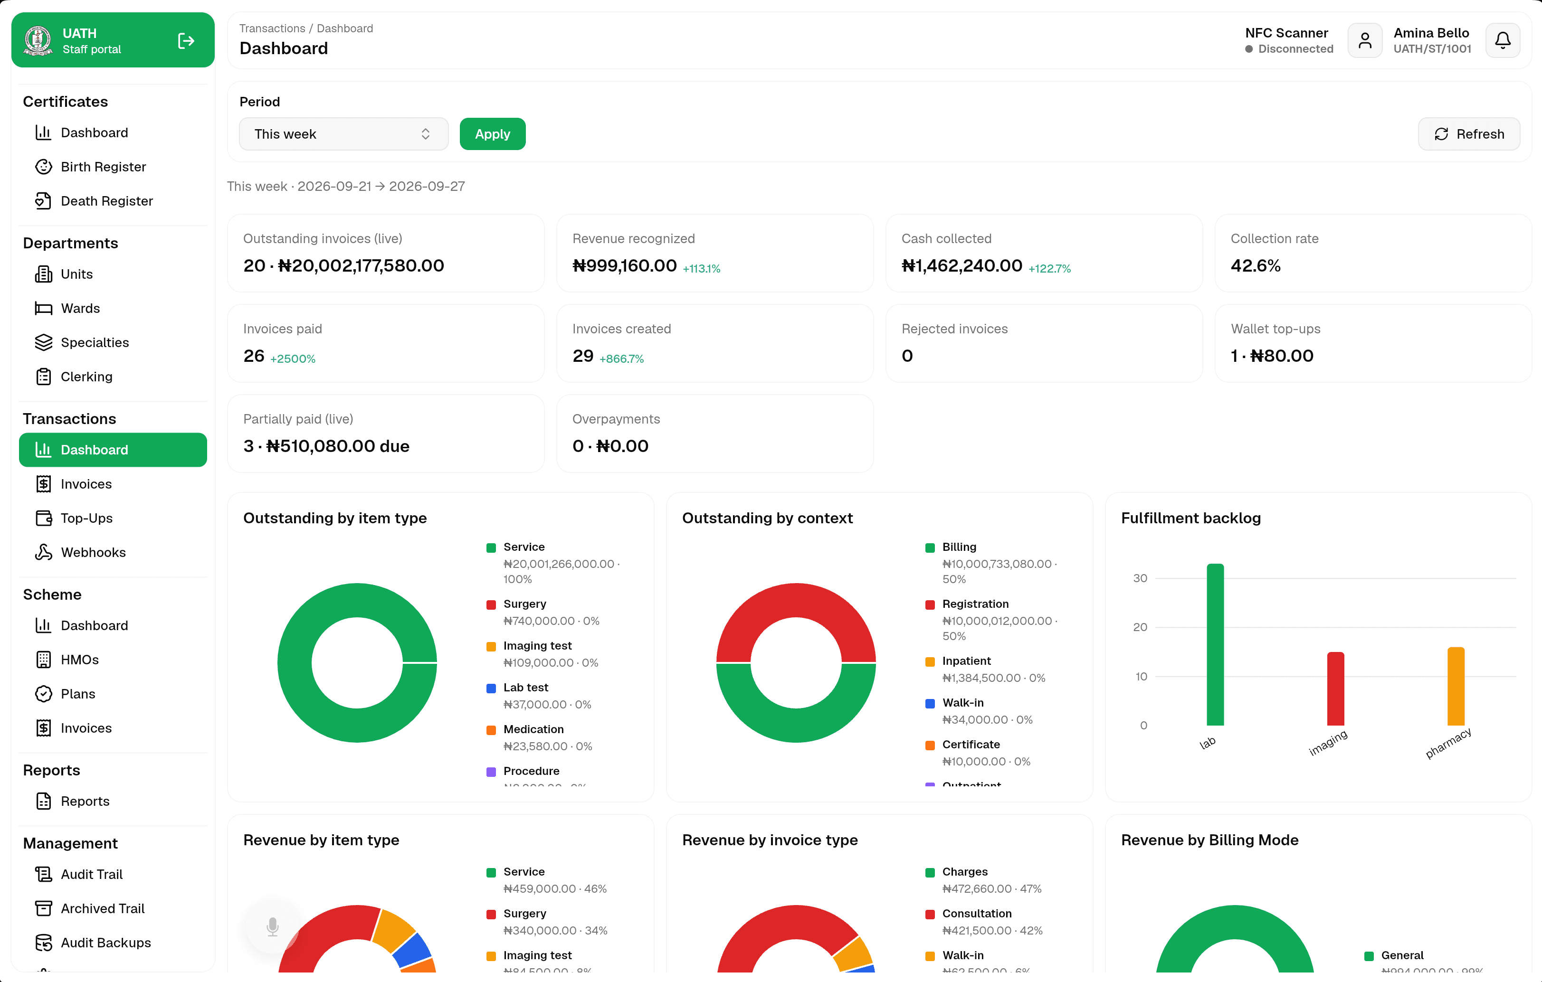
Task: Click the Outstanding invoices (live) card
Action: pos(386,253)
